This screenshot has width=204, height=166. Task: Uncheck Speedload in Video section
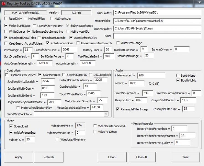click(x=11, y=126)
